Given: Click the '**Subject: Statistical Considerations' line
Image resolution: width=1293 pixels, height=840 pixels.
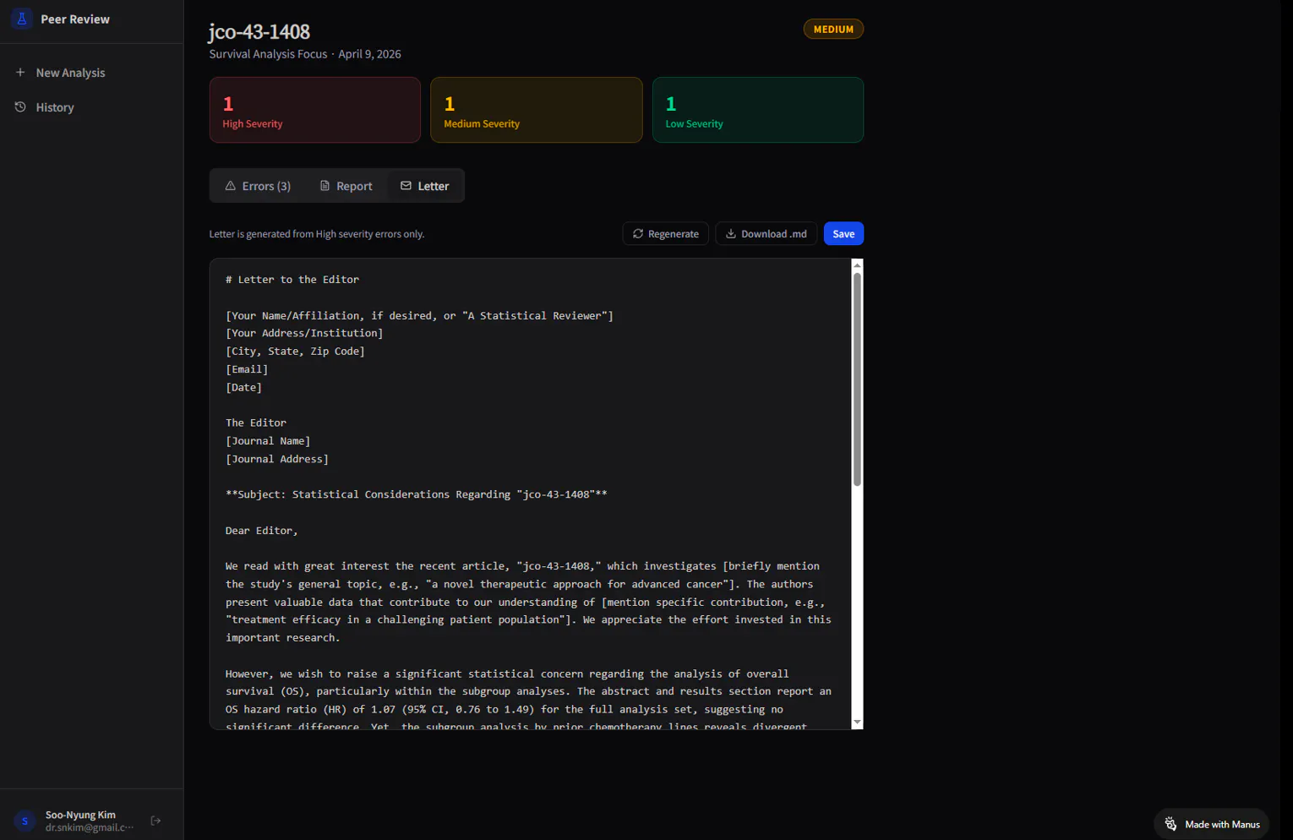Looking at the screenshot, I should click(x=417, y=494).
